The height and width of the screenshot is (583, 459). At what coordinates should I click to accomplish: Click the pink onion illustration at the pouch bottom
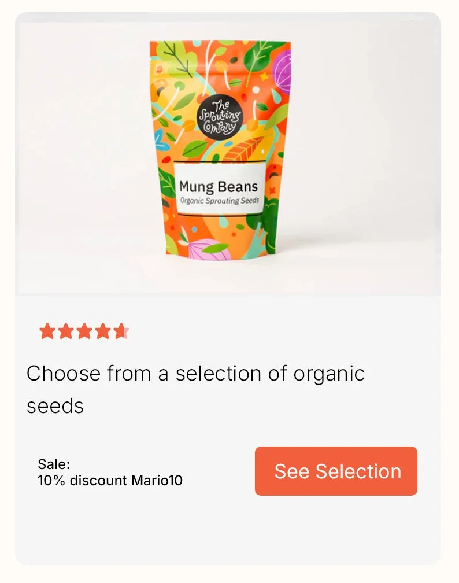click(209, 249)
